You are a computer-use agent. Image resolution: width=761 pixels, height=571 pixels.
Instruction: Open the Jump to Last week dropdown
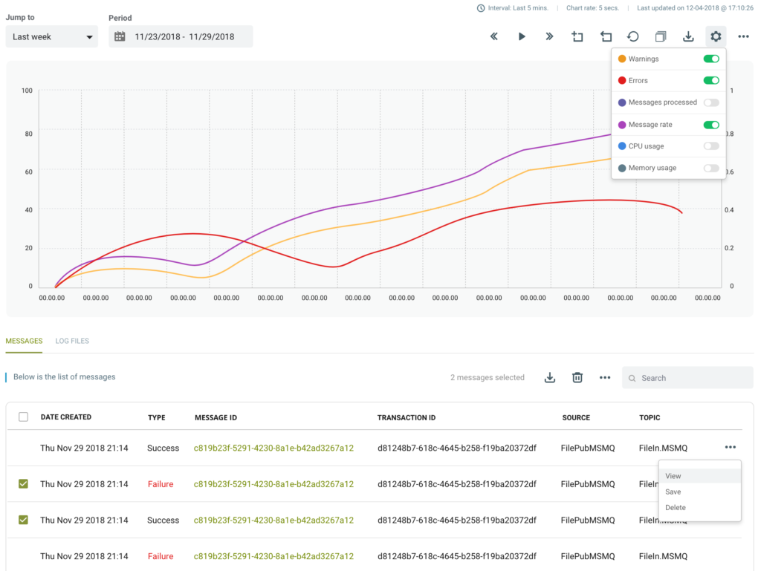click(x=51, y=37)
